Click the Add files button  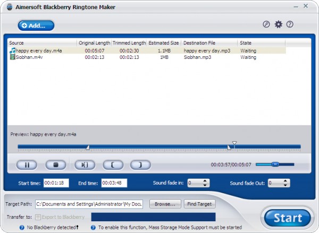[32, 25]
